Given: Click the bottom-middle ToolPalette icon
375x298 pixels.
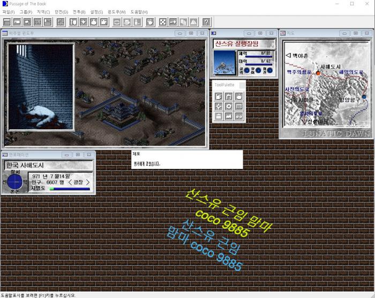Looking at the screenshot, I should [229, 116].
